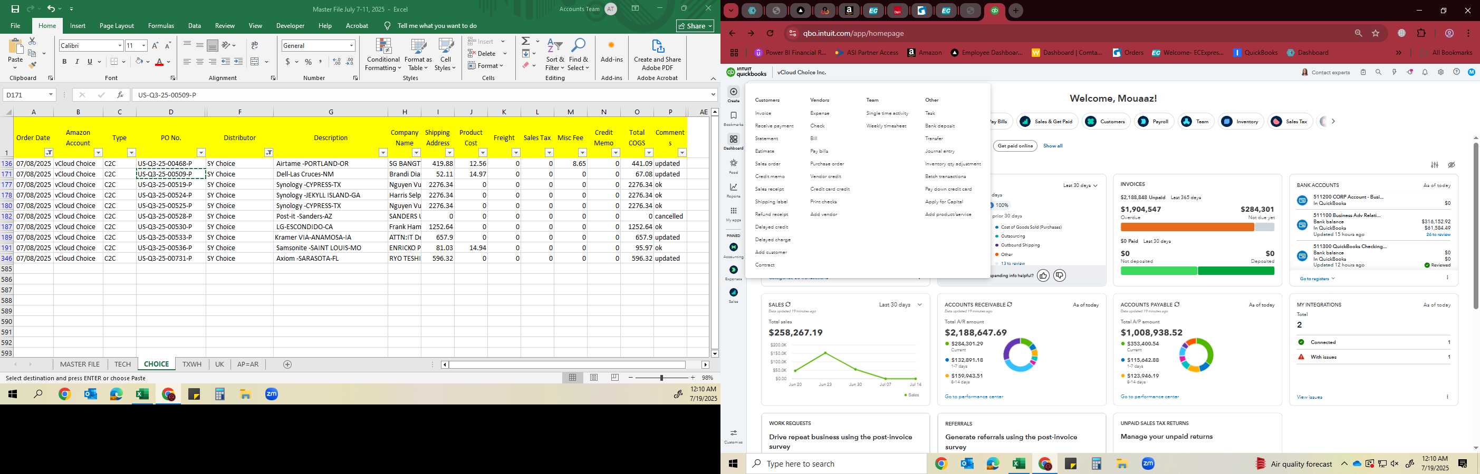Click the New Sheet plus icon in Excel
This screenshot has height=474, width=1480.
click(x=287, y=364)
